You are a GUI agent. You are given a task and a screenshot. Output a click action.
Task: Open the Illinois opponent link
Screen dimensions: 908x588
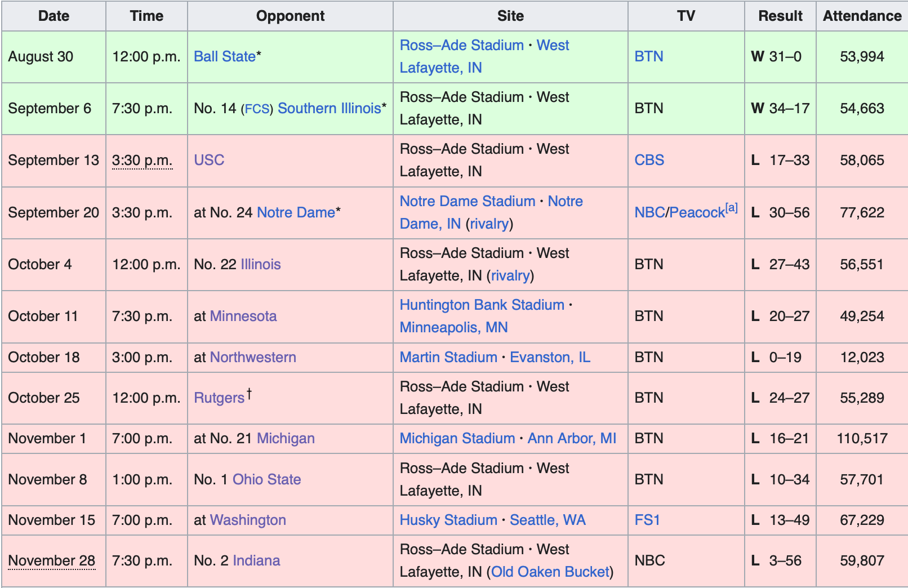(261, 264)
